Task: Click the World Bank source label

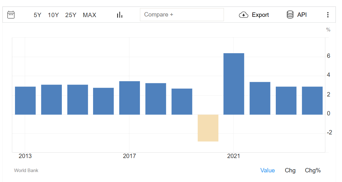Action: (26, 170)
